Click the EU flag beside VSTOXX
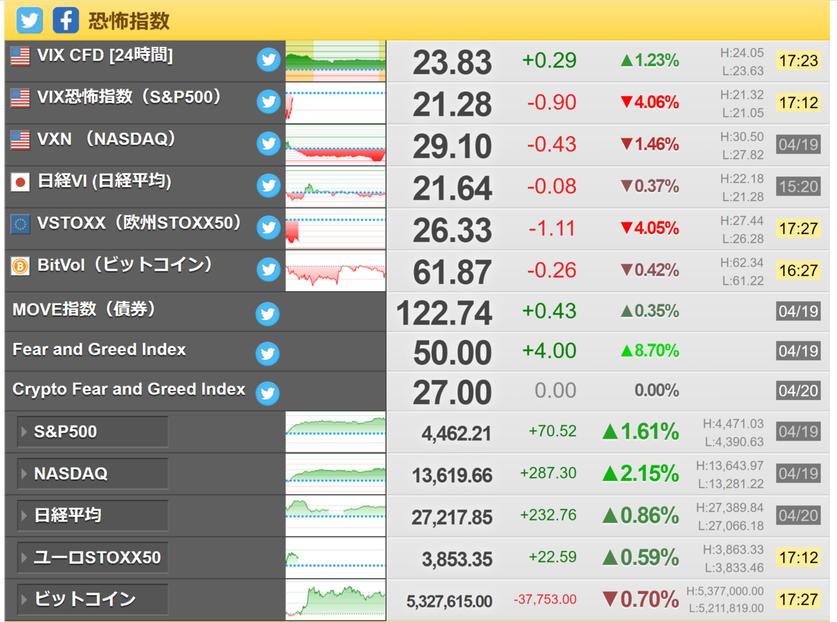837x622 pixels. 20,224
